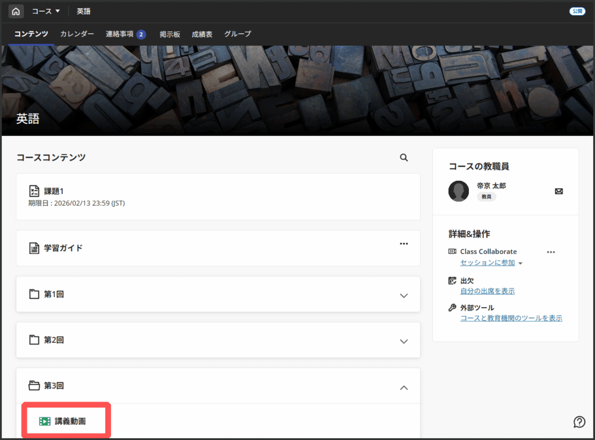Go to the 掲示板 tab

[170, 34]
